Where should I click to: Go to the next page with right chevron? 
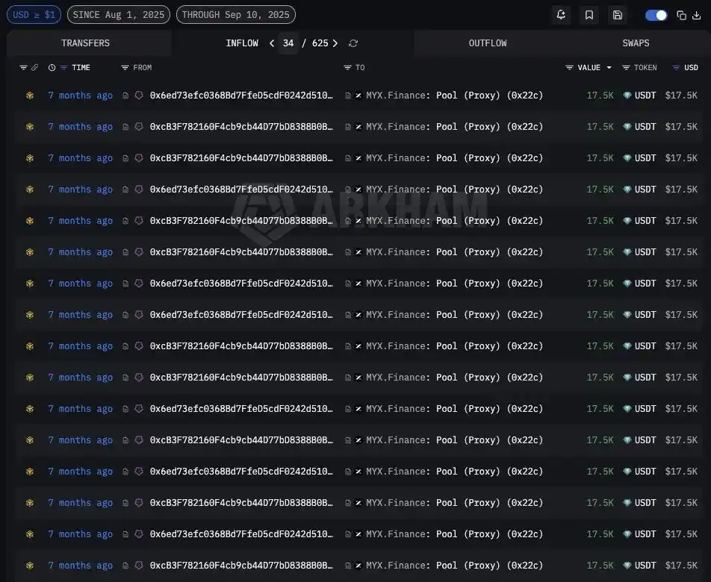click(x=335, y=43)
